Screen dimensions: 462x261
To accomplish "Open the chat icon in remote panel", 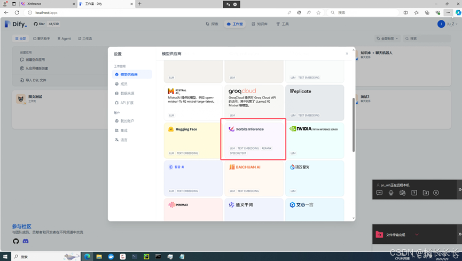I will click(380, 193).
